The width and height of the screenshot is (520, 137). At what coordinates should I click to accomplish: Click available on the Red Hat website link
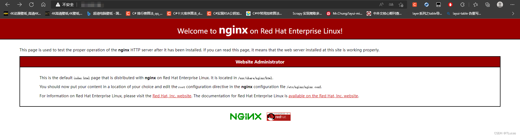point(323,96)
